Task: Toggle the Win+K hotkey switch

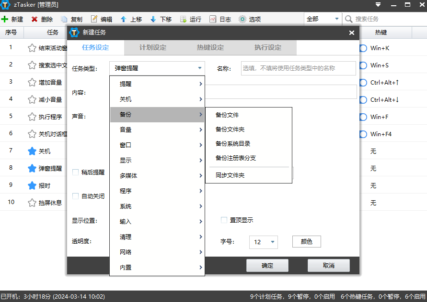Action: coord(363,48)
